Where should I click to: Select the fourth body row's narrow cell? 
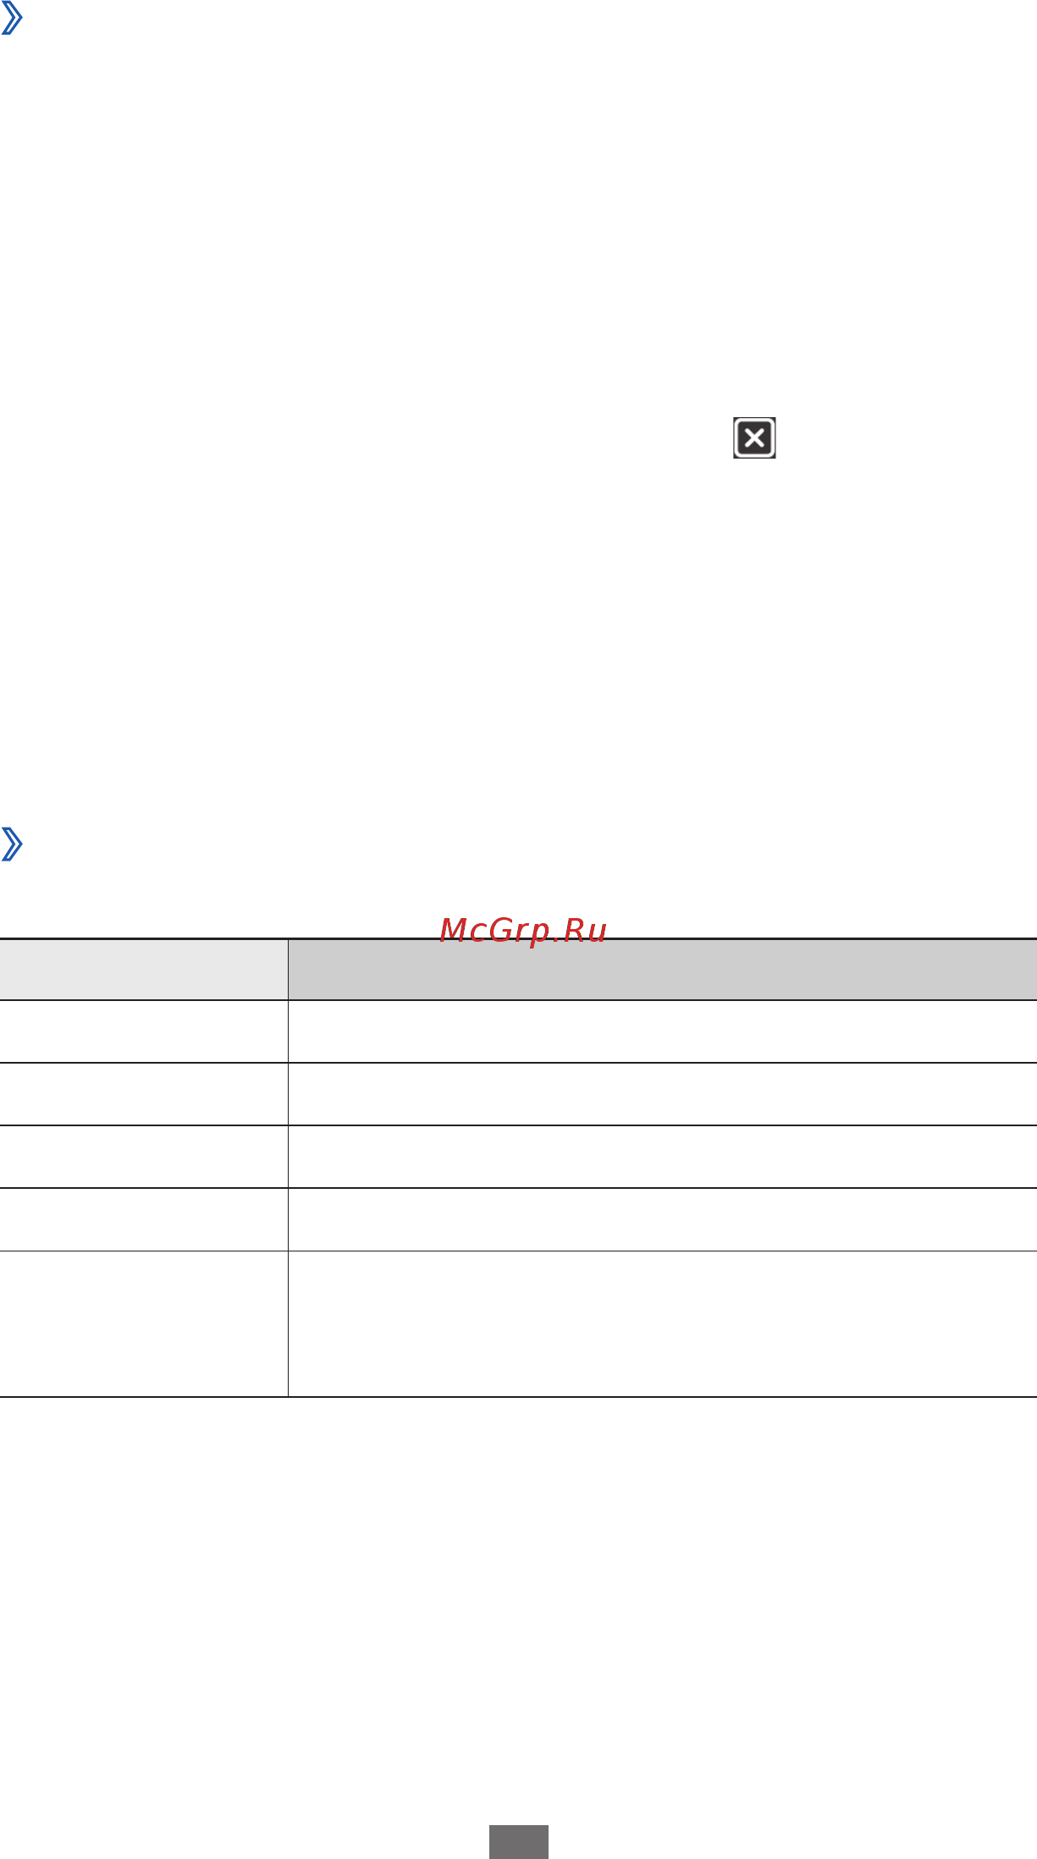[x=144, y=1219]
